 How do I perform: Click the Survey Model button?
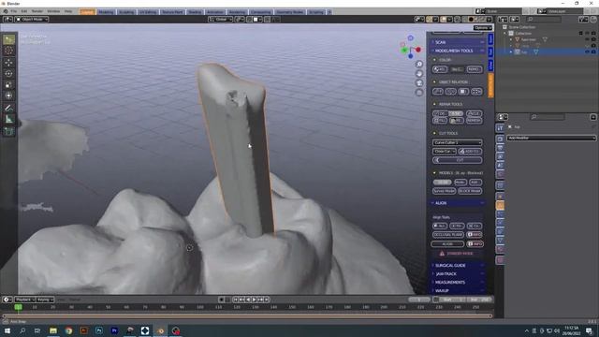click(x=445, y=191)
